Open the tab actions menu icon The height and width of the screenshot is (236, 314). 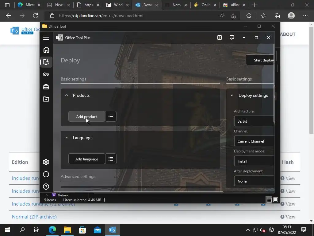tap(7, 5)
